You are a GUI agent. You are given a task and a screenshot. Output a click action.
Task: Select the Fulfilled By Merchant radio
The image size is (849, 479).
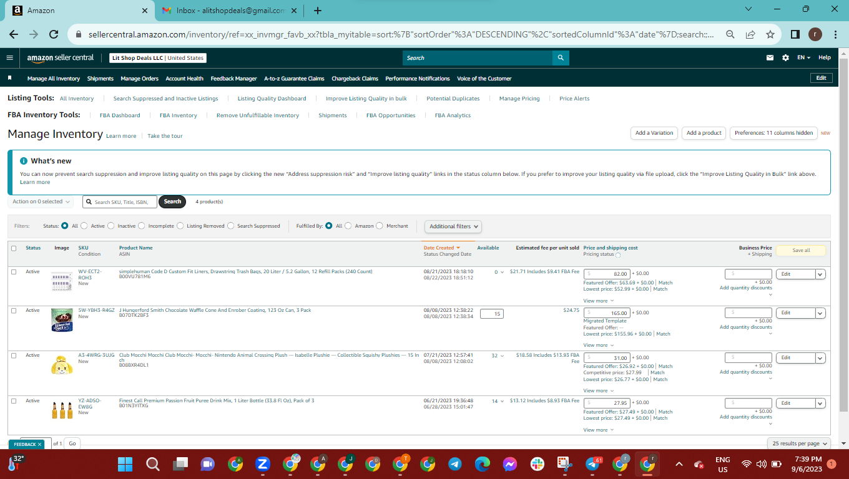(x=380, y=226)
